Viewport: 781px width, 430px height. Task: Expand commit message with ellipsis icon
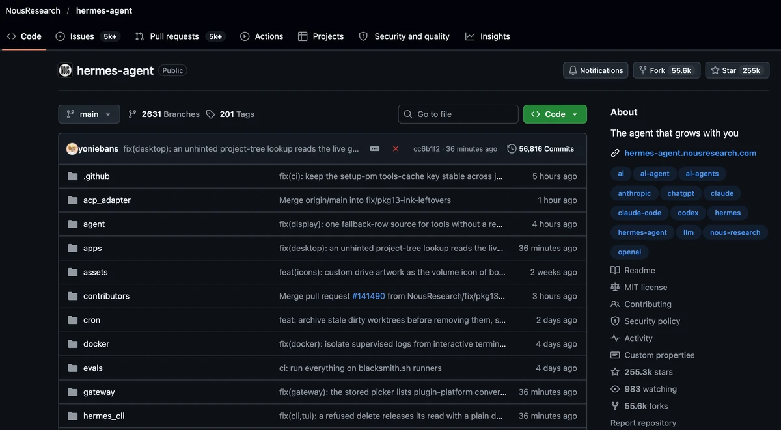pyautogui.click(x=374, y=148)
